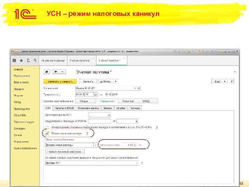Open the Печать dropdown button

pos(108,81)
